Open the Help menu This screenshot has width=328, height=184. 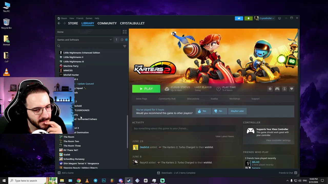point(97,18)
